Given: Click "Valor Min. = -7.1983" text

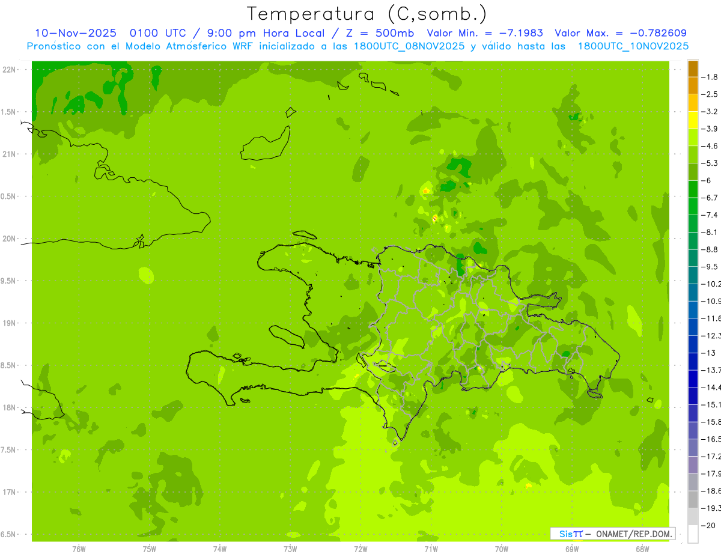Looking at the screenshot, I should coord(484,33).
